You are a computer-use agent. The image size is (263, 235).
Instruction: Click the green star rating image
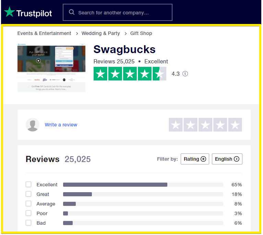point(130,74)
